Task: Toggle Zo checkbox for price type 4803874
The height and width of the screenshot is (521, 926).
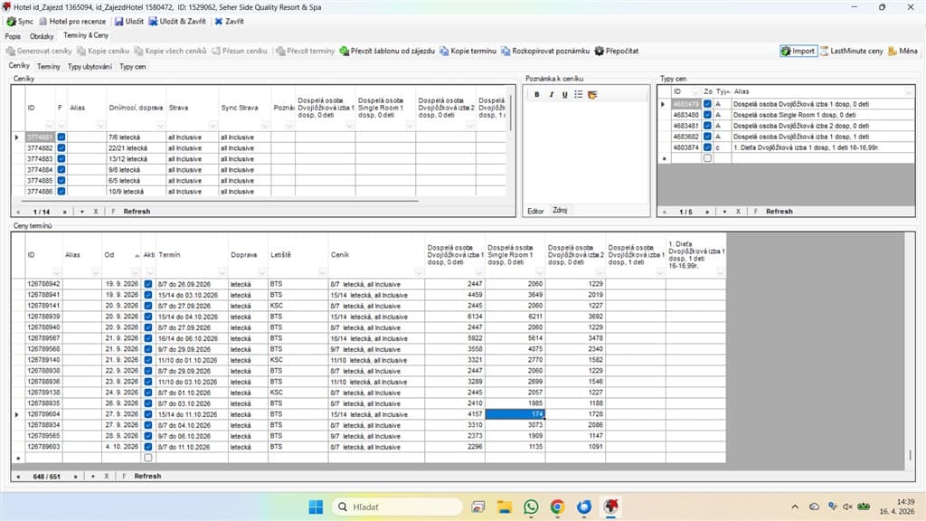Action: (x=707, y=147)
